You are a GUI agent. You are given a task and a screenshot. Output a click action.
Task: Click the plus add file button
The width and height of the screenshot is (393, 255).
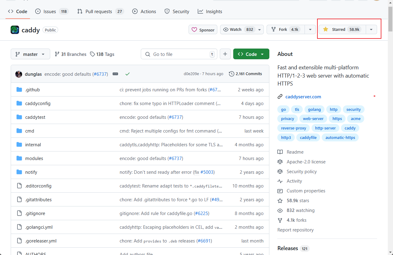pyautogui.click(x=225, y=54)
